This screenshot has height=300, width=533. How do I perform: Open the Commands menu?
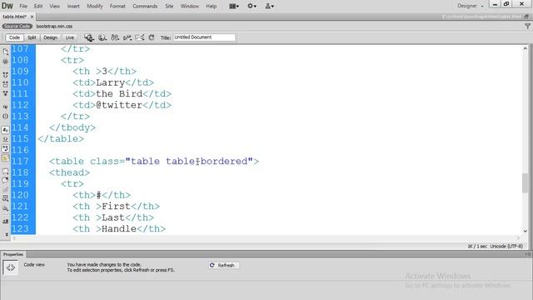[145, 6]
